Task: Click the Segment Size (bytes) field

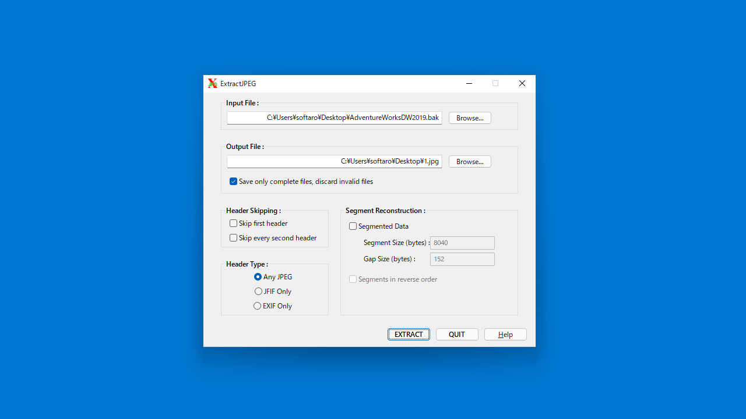Action: [462, 243]
